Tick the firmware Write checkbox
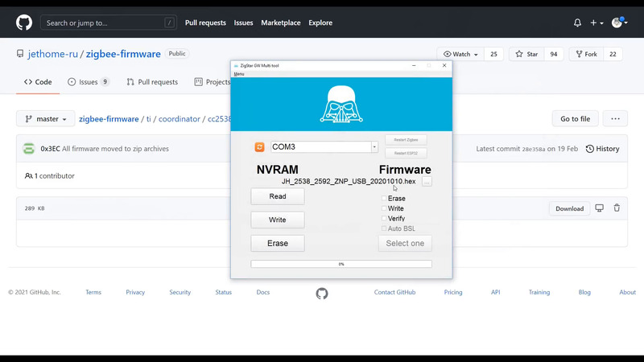The image size is (644, 362). tap(385, 208)
